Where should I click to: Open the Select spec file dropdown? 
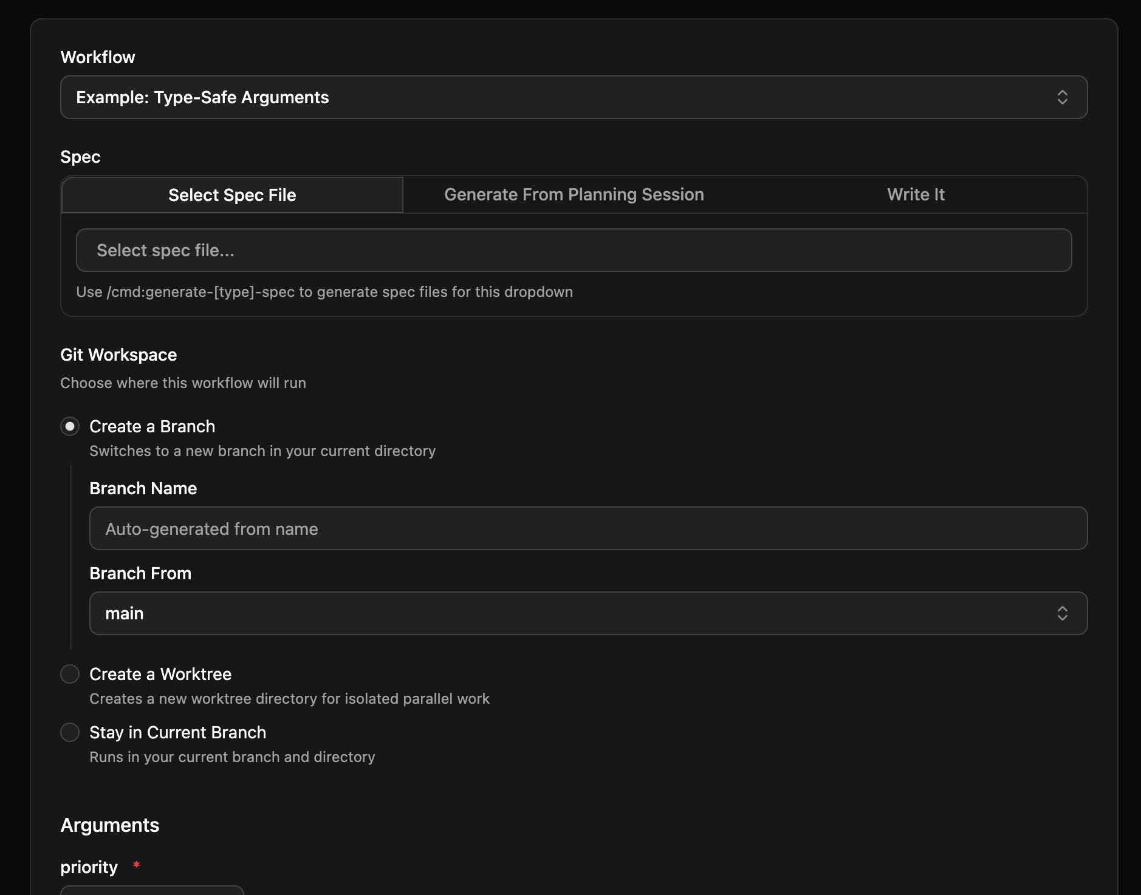(x=574, y=250)
